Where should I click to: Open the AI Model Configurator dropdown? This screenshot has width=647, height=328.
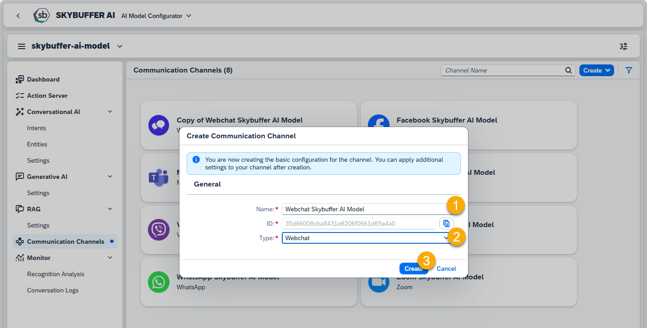click(156, 16)
